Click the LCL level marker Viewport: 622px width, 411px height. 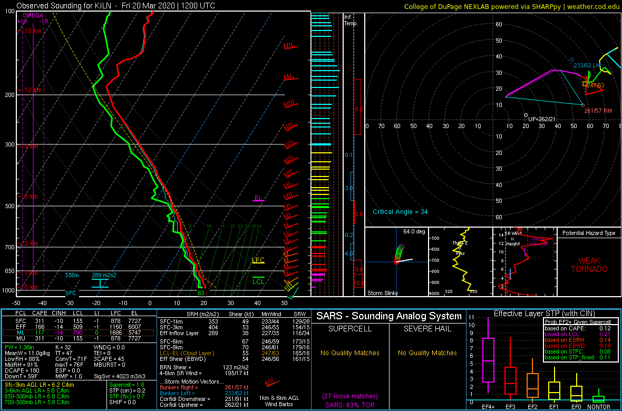(x=258, y=281)
